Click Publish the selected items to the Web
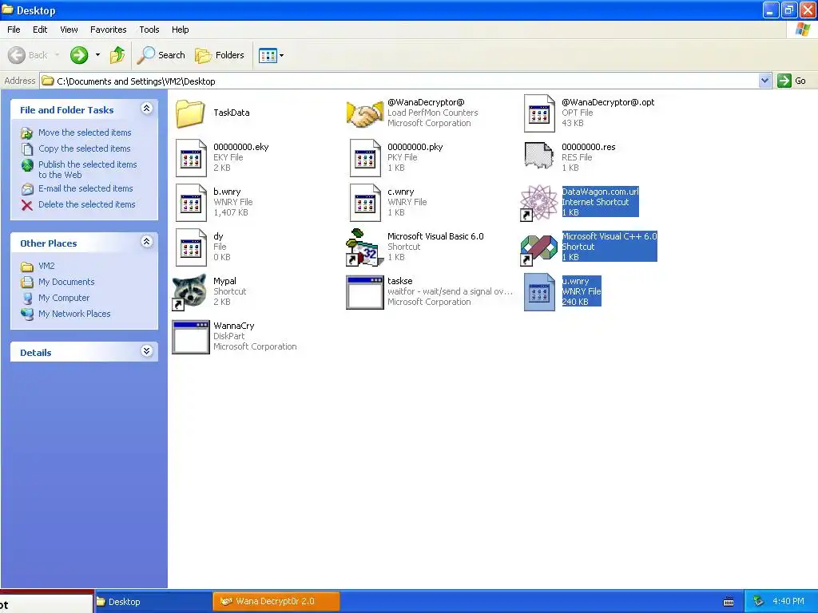Viewport: 818px width, 613px height. coord(87,169)
